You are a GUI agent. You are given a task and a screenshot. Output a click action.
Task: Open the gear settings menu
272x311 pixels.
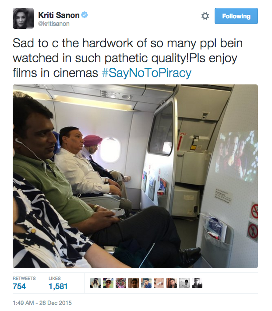(x=205, y=16)
